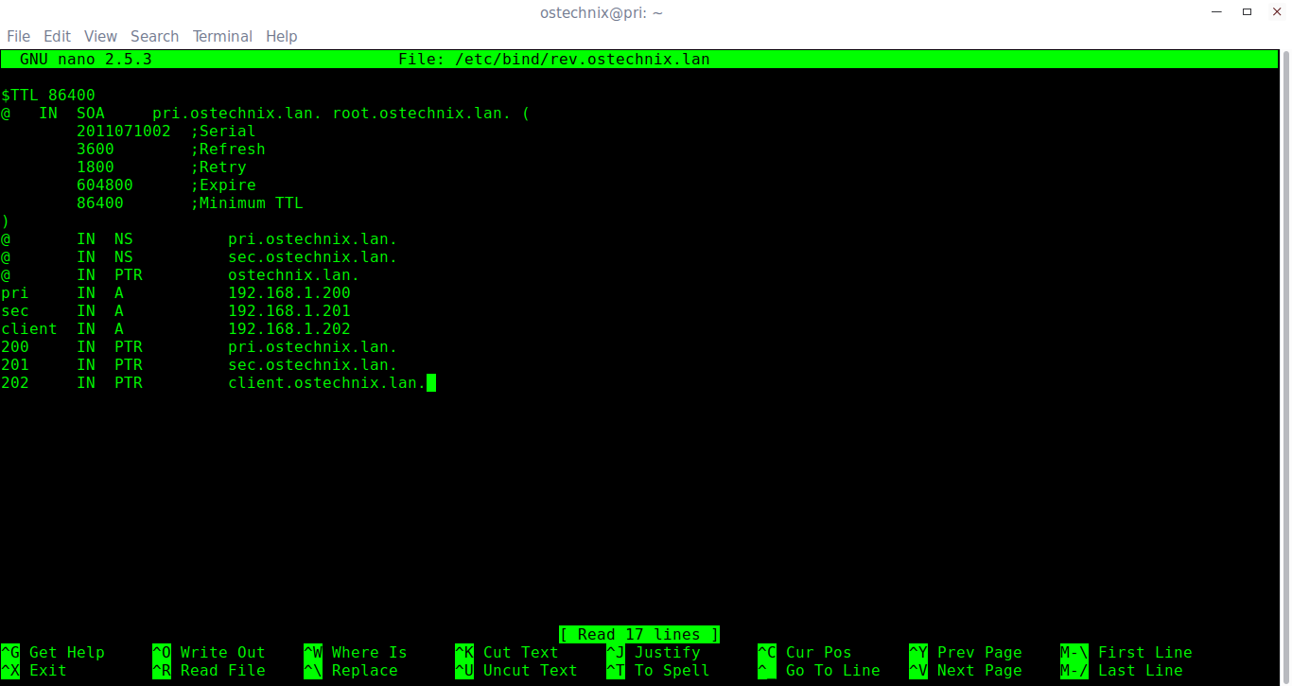1292x686 pixels.
Task: Click the ^O Write Out shortcut label
Action: (209, 653)
